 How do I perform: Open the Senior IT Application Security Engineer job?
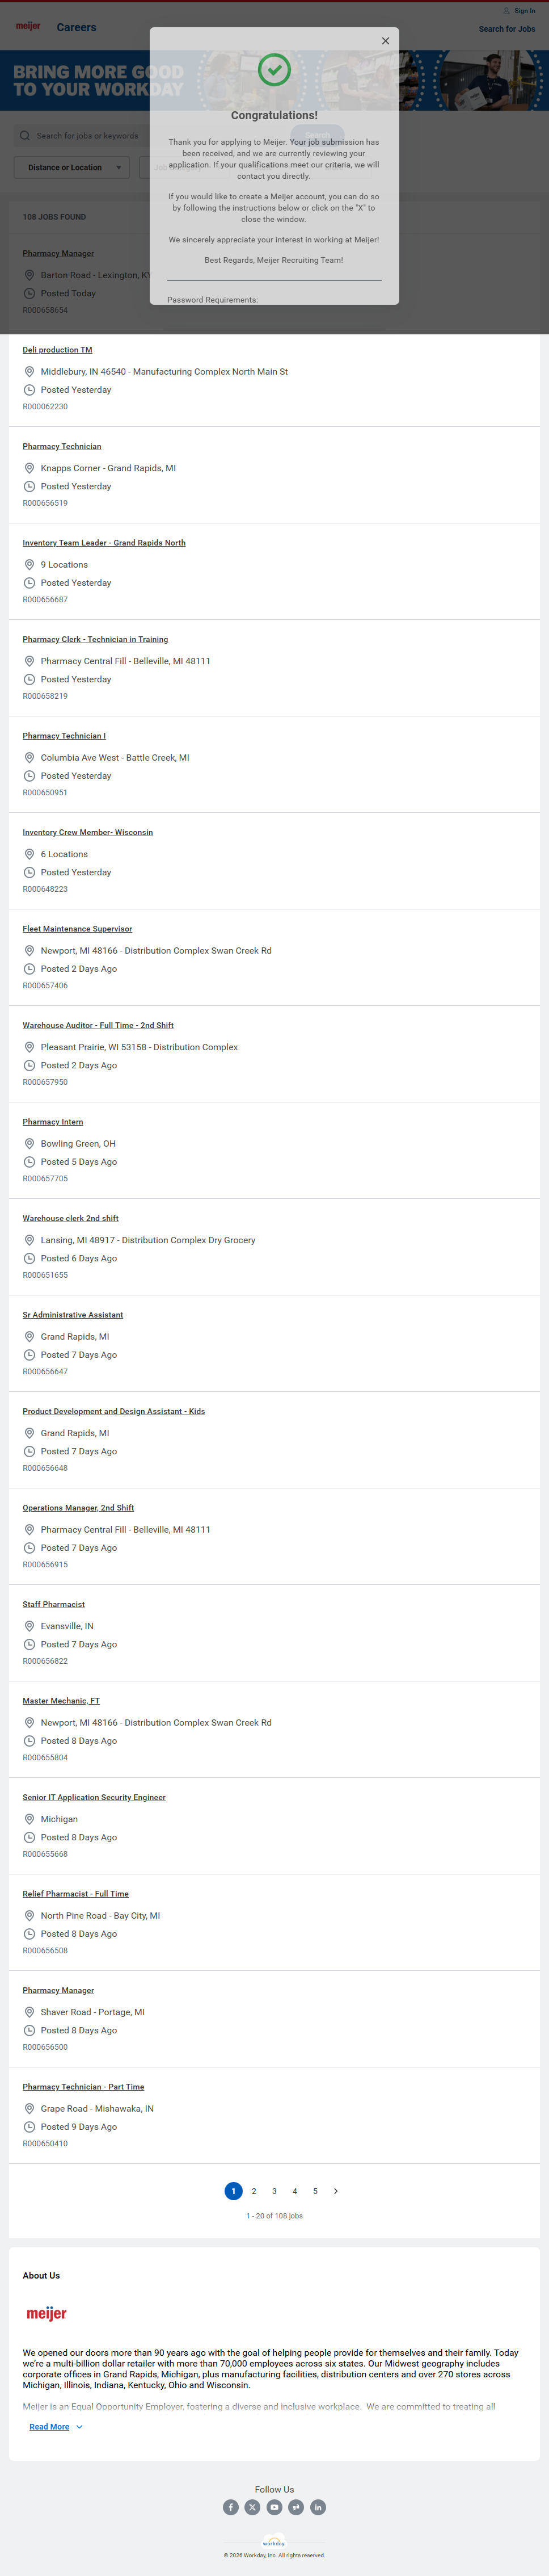pos(94,1797)
